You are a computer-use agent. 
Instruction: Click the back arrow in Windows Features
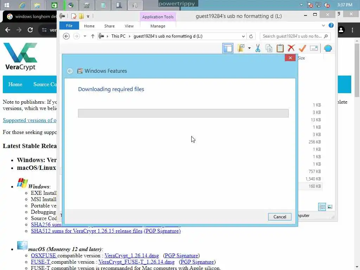coord(70,71)
